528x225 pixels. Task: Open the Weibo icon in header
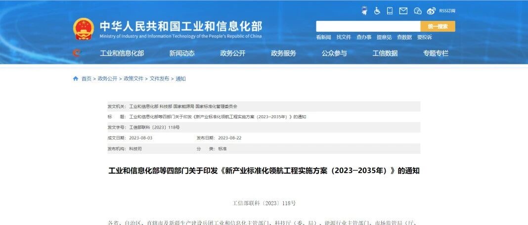pyautogui.click(x=431, y=11)
